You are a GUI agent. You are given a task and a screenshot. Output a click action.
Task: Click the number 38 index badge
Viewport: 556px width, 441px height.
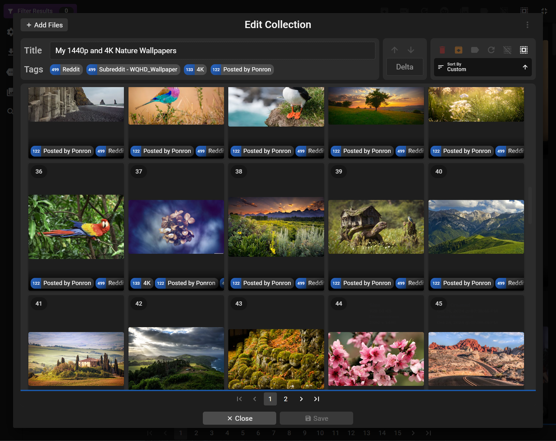239,172
